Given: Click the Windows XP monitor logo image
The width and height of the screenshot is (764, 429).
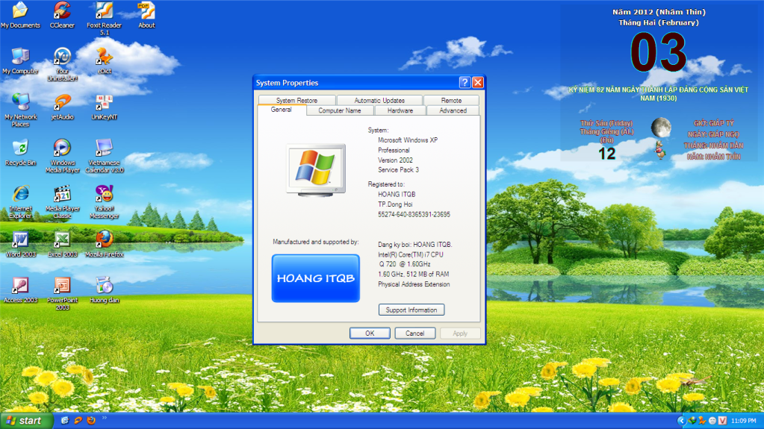Looking at the screenshot, I should pyautogui.click(x=316, y=170).
